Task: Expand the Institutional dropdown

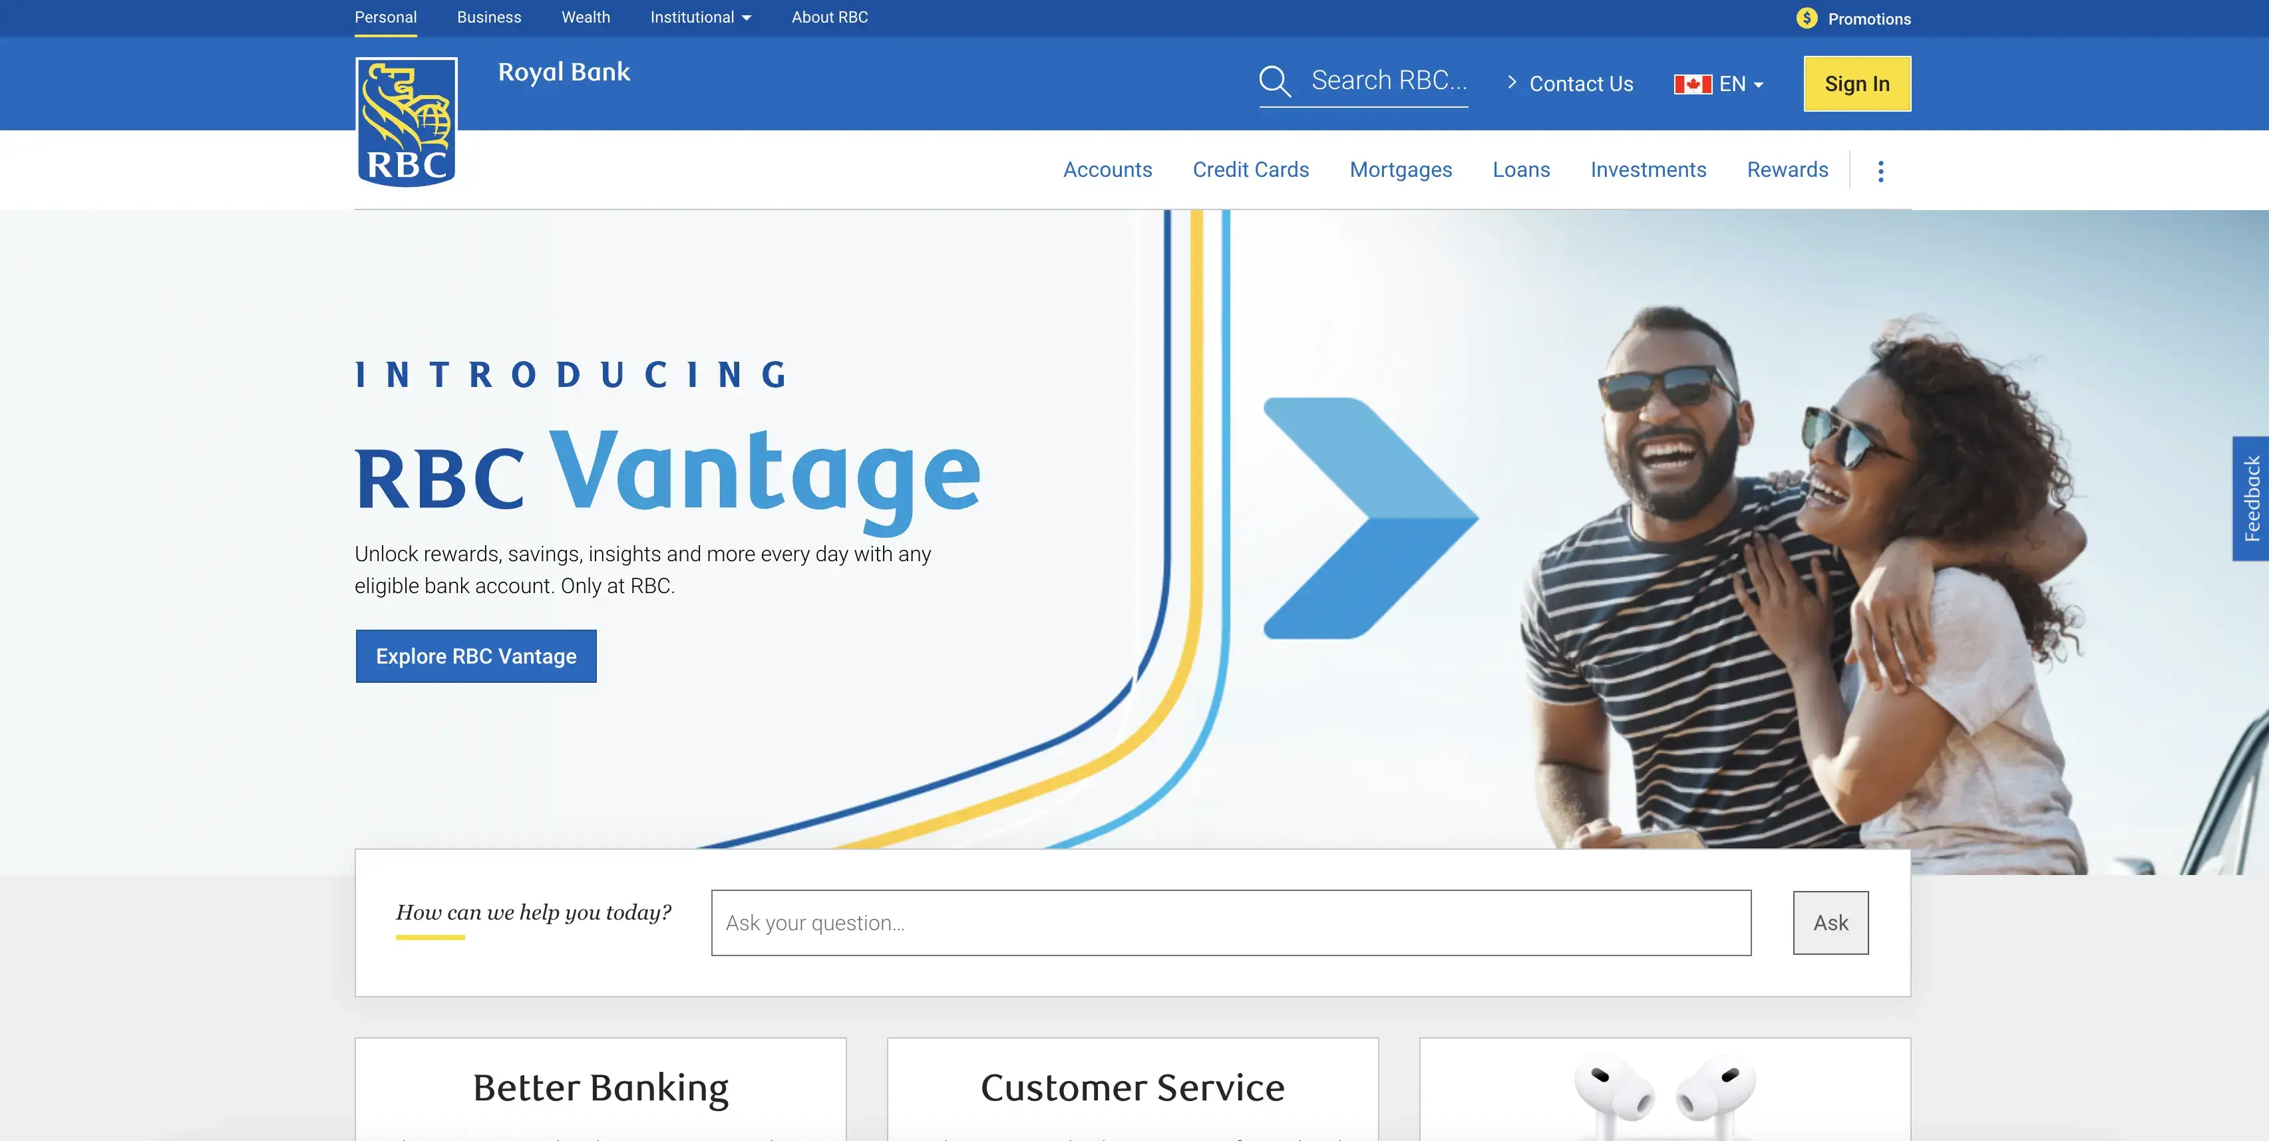Action: click(x=700, y=17)
